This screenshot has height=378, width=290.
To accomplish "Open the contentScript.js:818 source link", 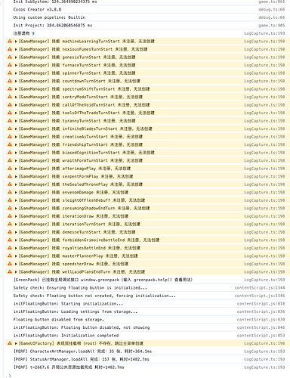I will [x=261, y=304].
